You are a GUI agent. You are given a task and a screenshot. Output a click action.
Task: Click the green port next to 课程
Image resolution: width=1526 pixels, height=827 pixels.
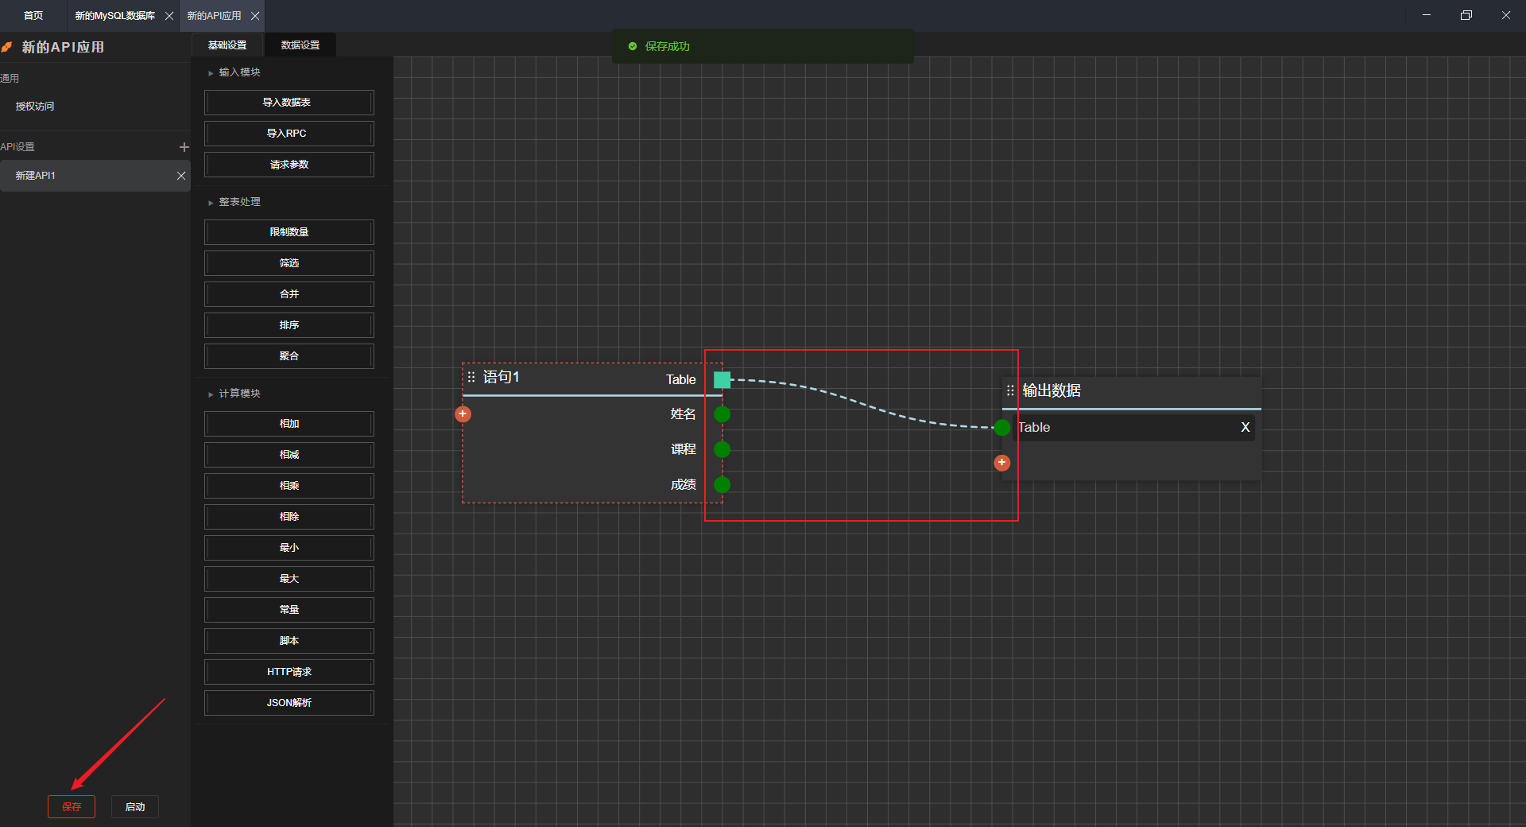722,449
